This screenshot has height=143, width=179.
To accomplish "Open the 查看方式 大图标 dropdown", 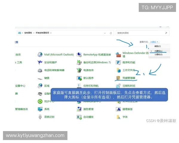I will point(154,42).
